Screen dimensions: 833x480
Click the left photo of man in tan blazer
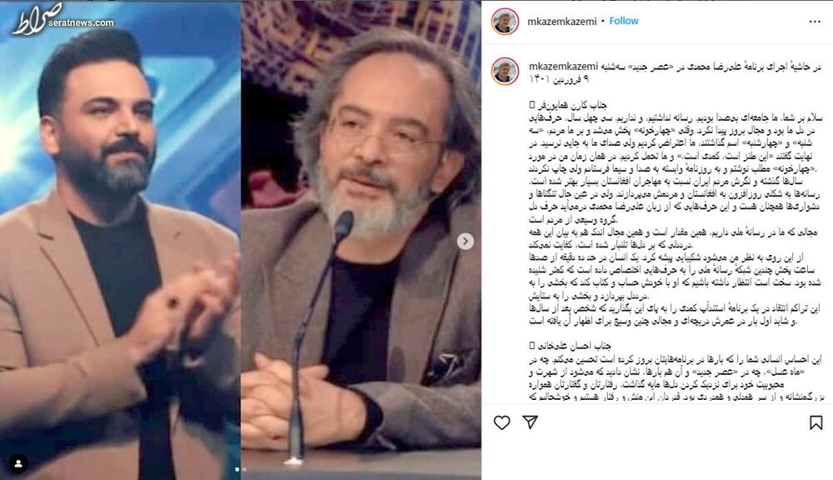tap(120, 240)
